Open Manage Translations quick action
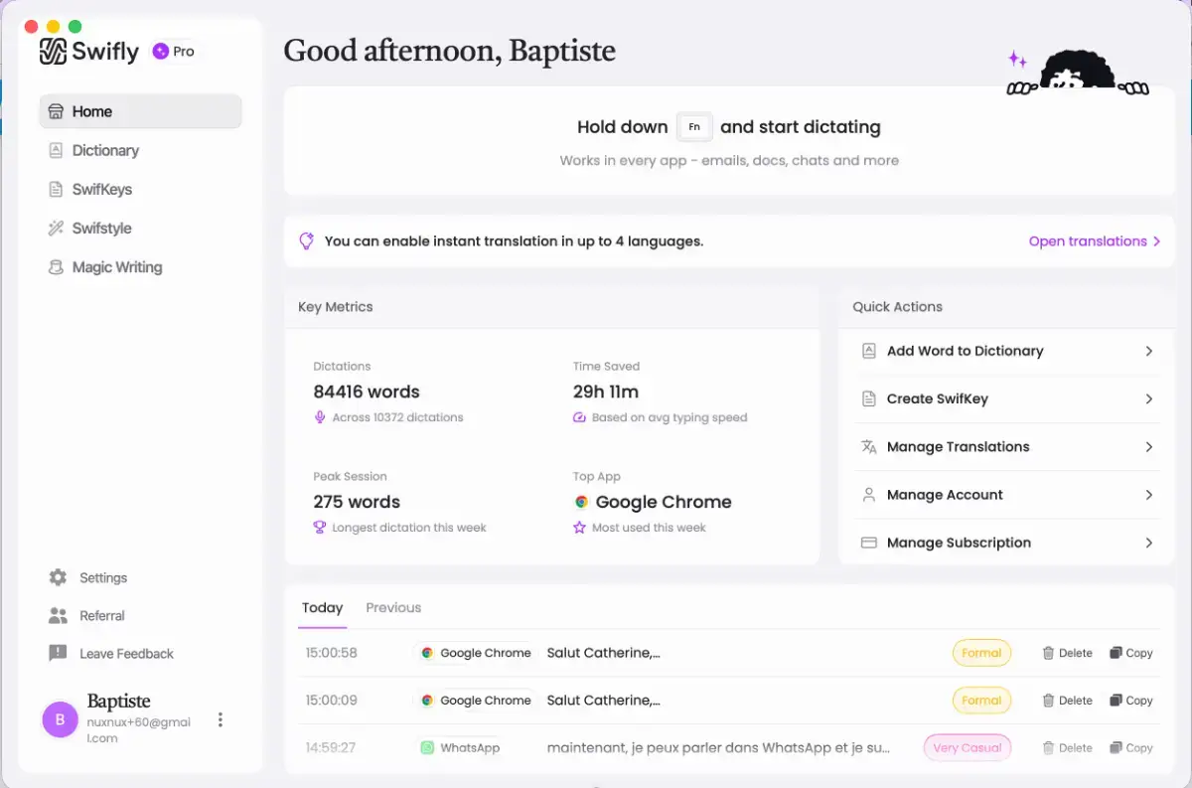Viewport: 1192px width, 788px height. (x=1007, y=447)
